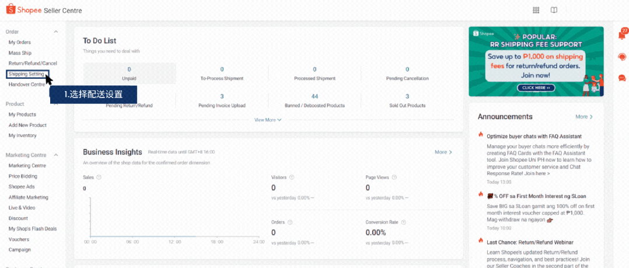Click CLICK HERE on shipping fee banner
629x268 pixels.
click(x=536, y=88)
